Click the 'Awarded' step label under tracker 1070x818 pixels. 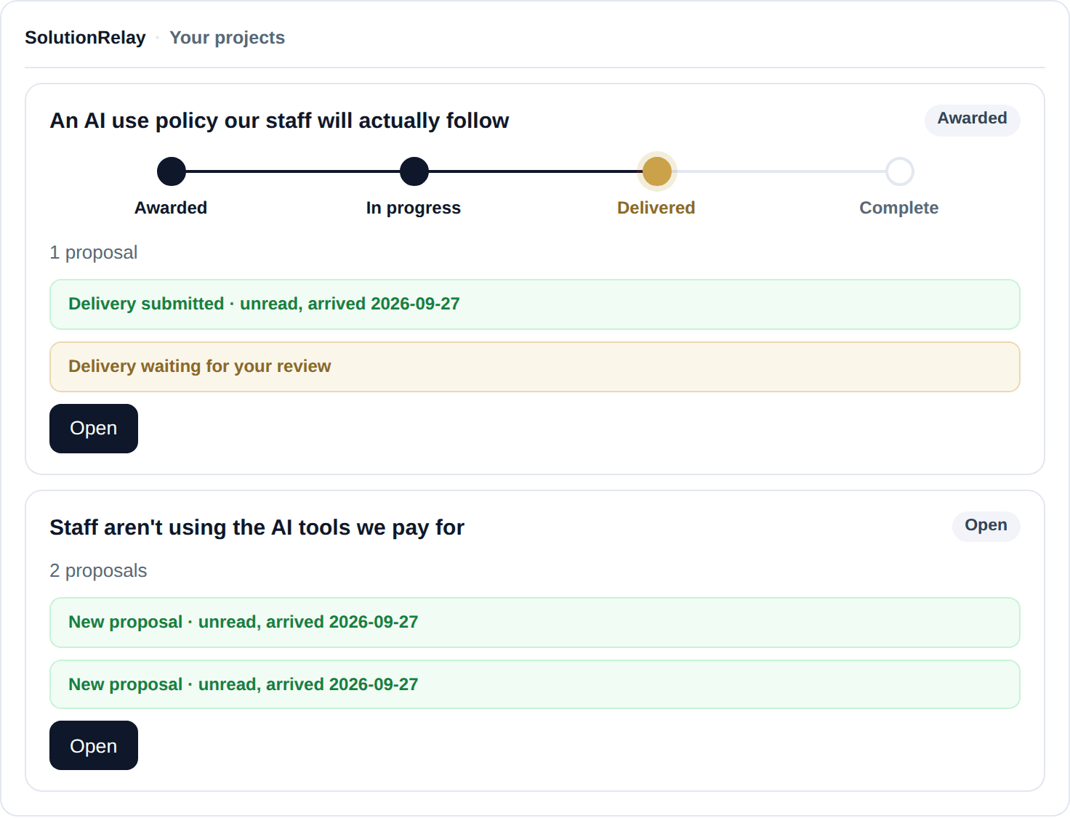coord(171,208)
